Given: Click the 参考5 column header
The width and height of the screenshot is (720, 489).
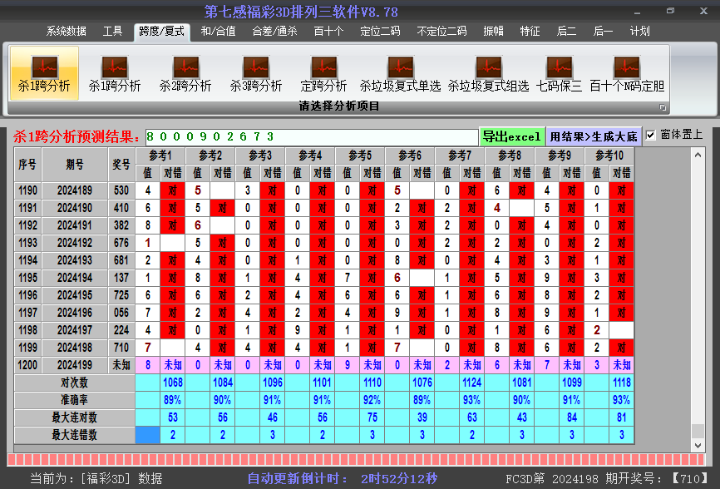Looking at the screenshot, I should 360,156.
